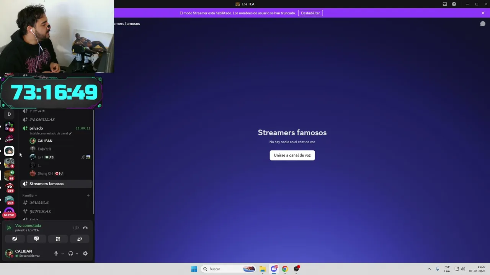Open the server with the fish avatar

click(x=9, y=151)
